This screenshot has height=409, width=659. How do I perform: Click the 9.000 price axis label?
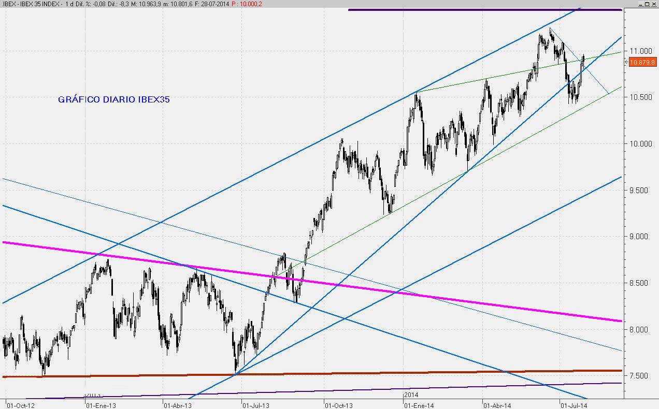641,236
